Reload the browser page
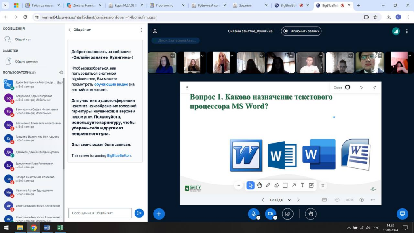Viewport: 414px width, 233px height. point(25,17)
